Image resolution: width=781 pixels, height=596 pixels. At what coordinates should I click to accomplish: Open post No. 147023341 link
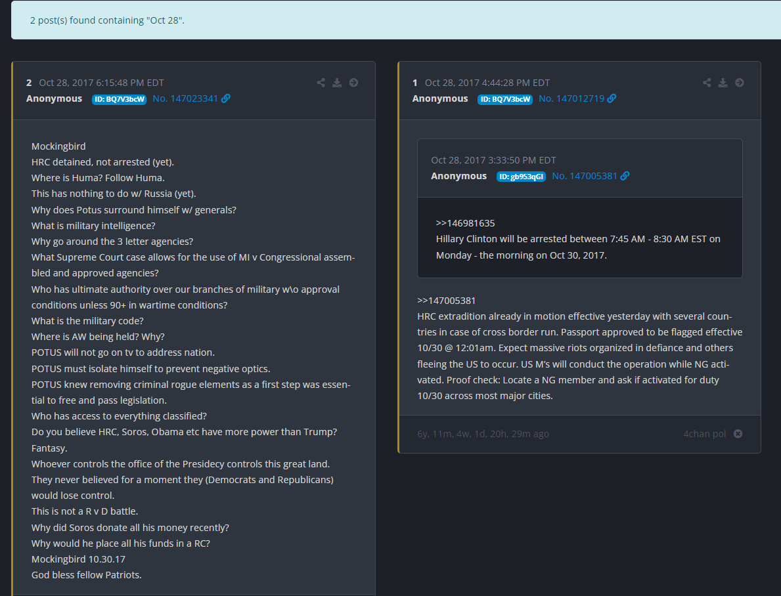point(185,98)
